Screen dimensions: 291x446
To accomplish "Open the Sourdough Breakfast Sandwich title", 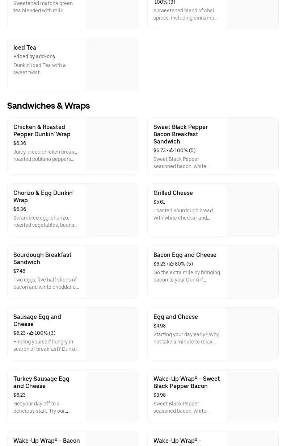I will (42, 258).
